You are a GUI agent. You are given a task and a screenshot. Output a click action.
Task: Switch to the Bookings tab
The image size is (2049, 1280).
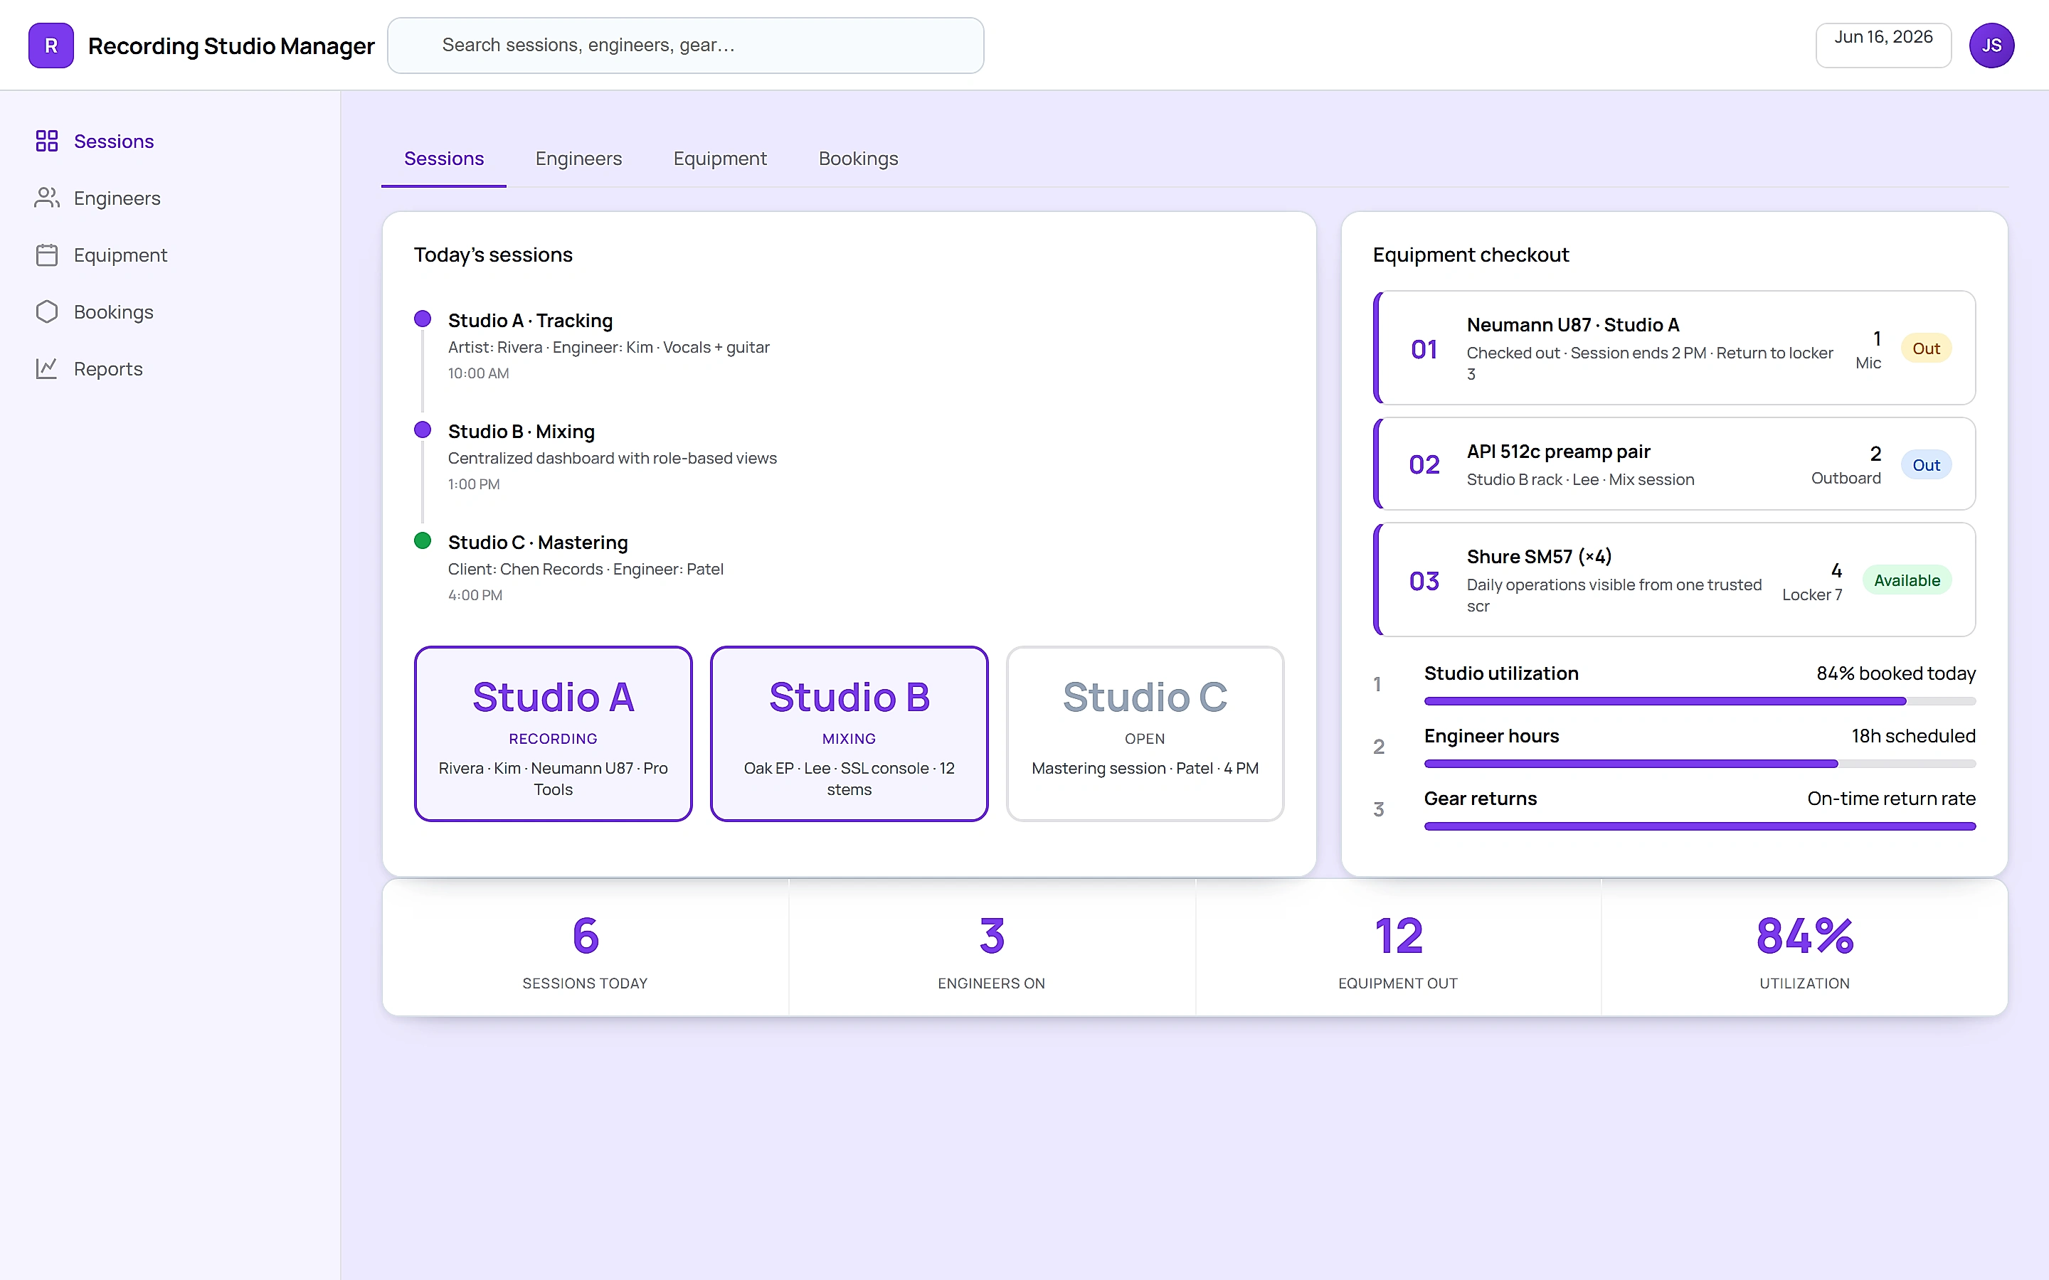pyautogui.click(x=858, y=159)
